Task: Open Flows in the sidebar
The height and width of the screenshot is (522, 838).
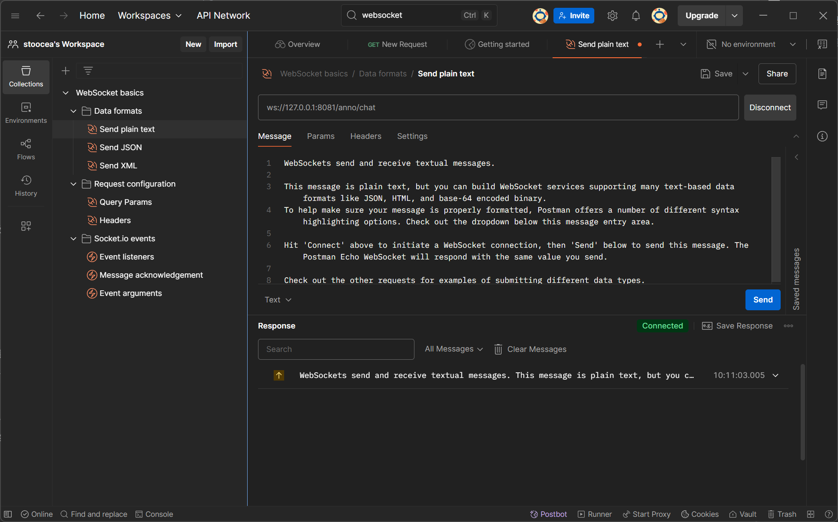Action: pos(26,150)
